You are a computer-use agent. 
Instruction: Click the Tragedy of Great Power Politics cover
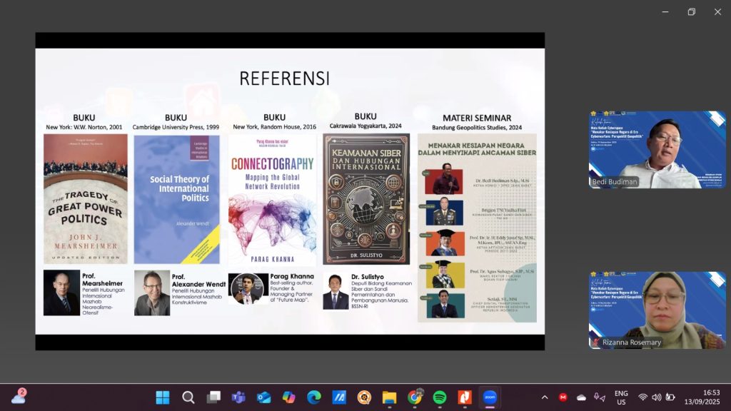click(86, 199)
